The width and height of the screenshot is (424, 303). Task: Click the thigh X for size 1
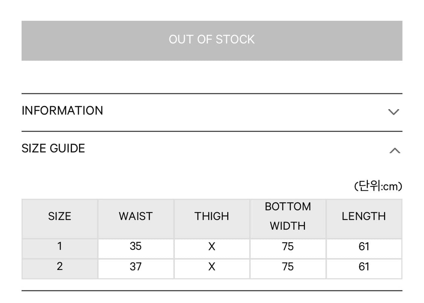tap(212, 247)
